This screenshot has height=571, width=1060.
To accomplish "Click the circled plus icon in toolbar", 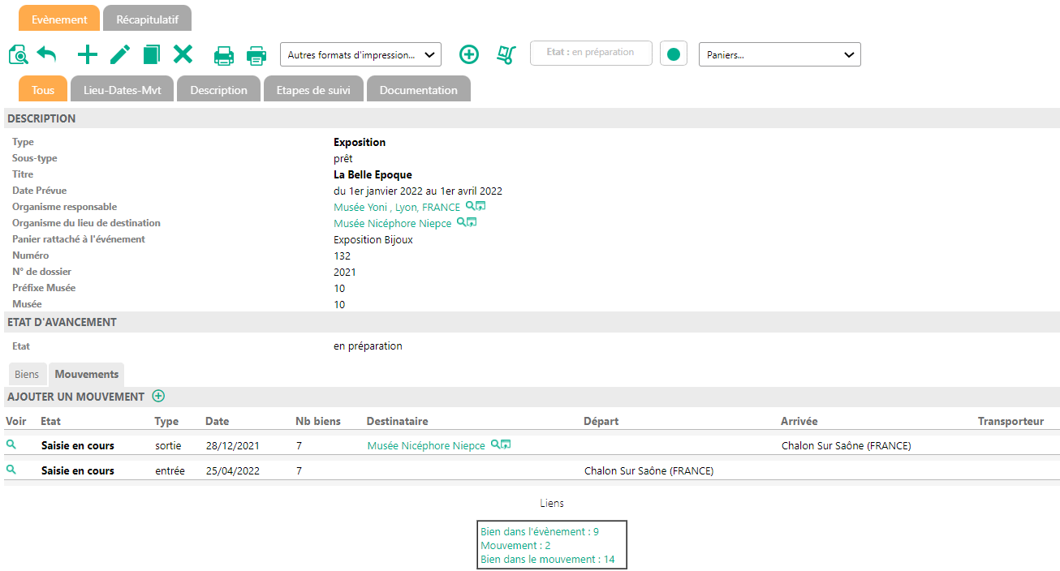I will pos(469,54).
